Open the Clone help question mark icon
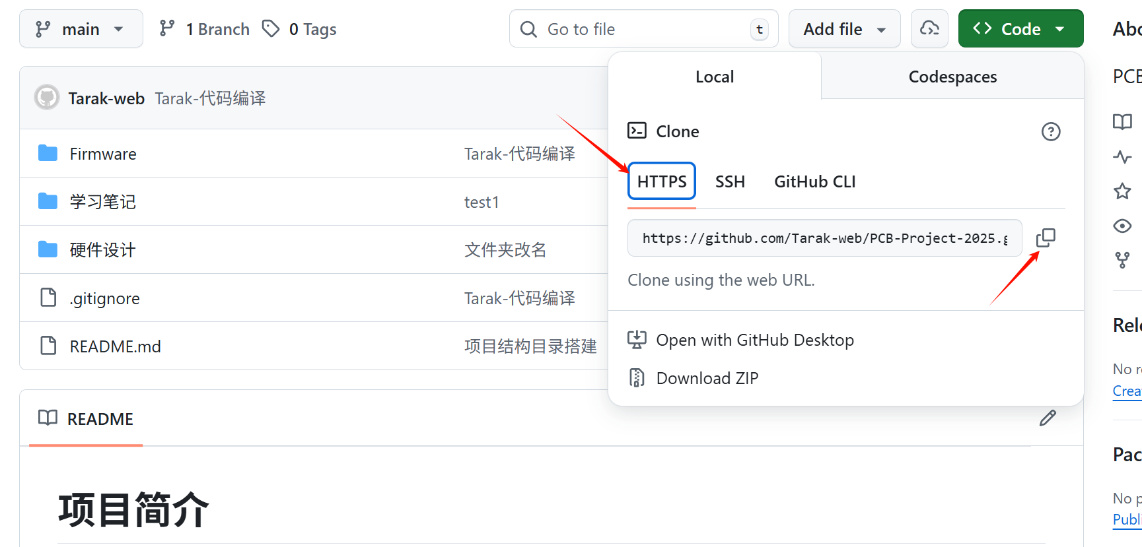 1051,131
